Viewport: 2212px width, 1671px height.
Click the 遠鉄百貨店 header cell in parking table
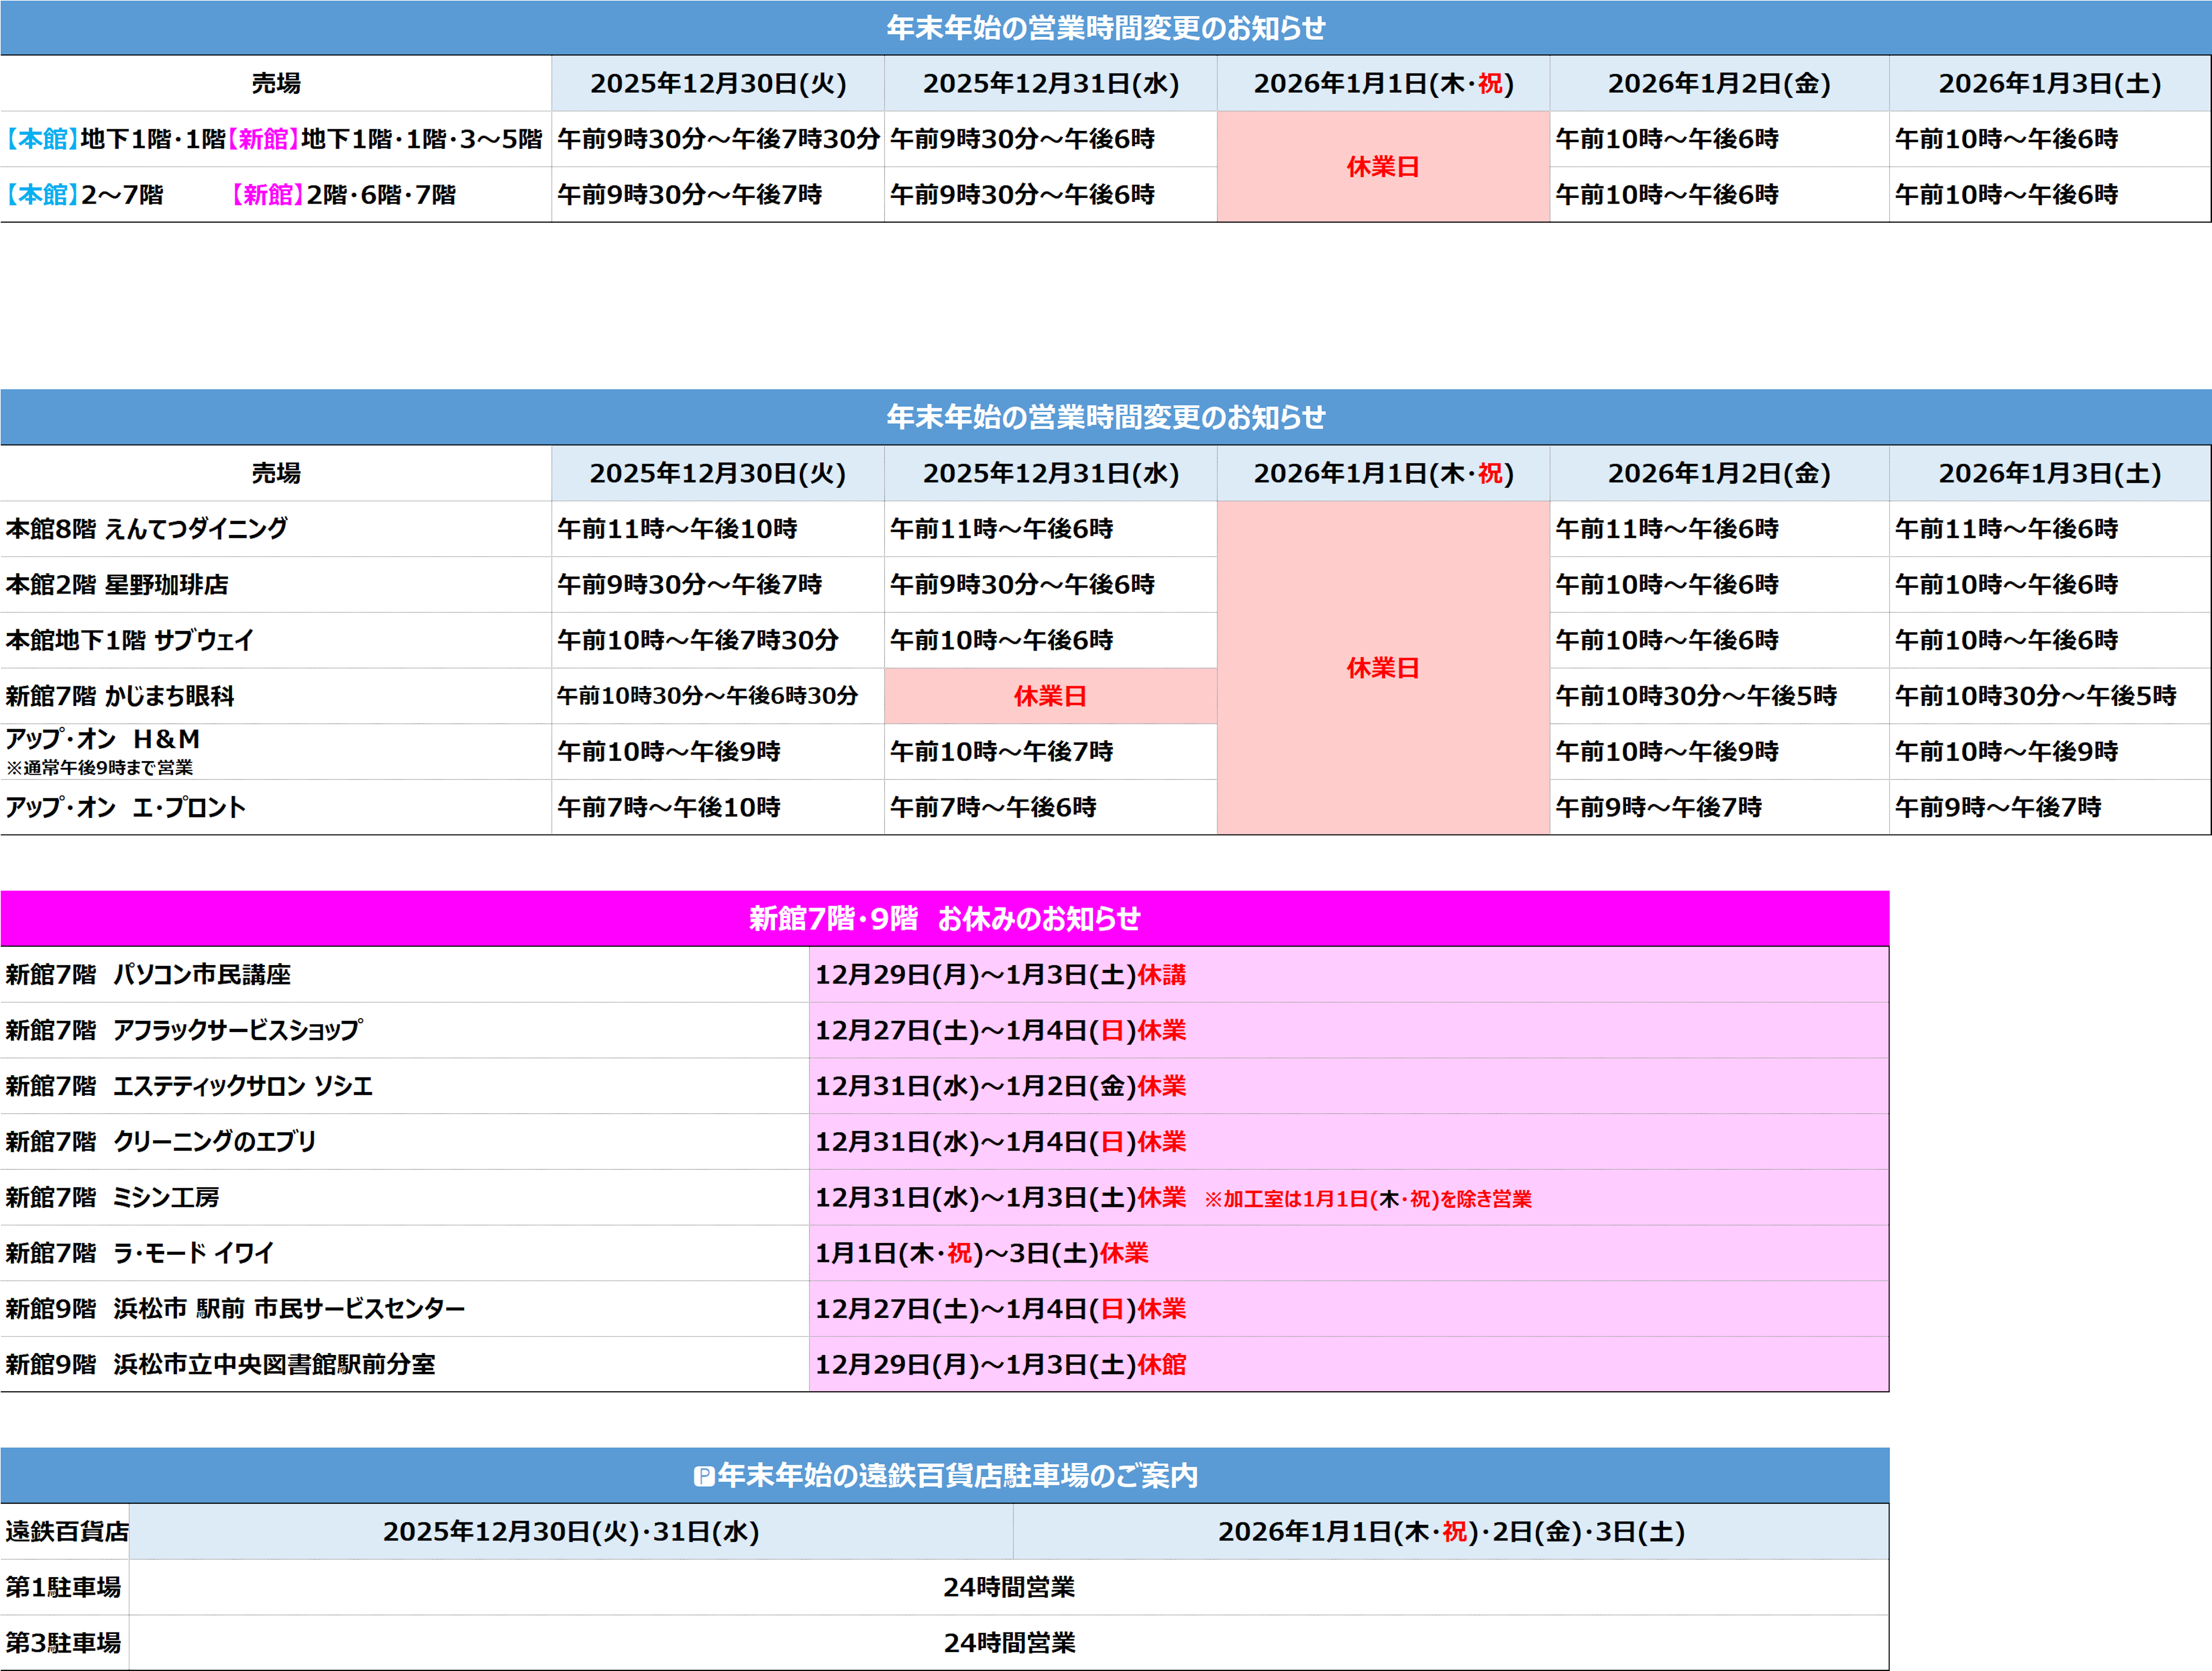coord(66,1531)
